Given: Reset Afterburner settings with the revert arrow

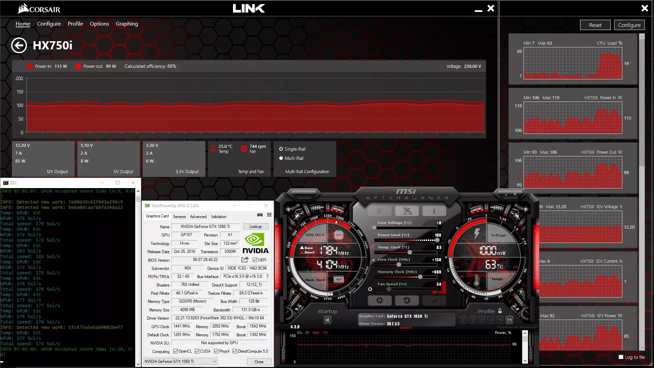Looking at the screenshot, I should pos(406,301).
